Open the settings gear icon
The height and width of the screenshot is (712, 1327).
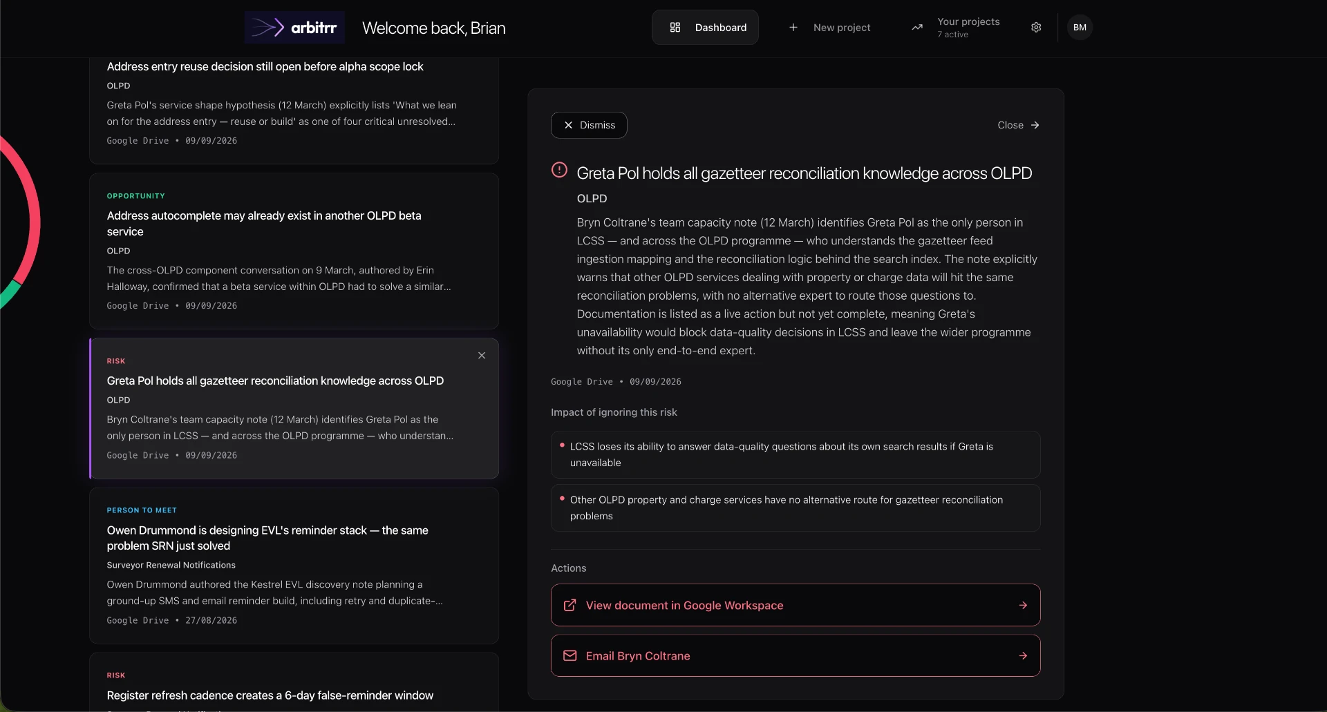(x=1036, y=28)
